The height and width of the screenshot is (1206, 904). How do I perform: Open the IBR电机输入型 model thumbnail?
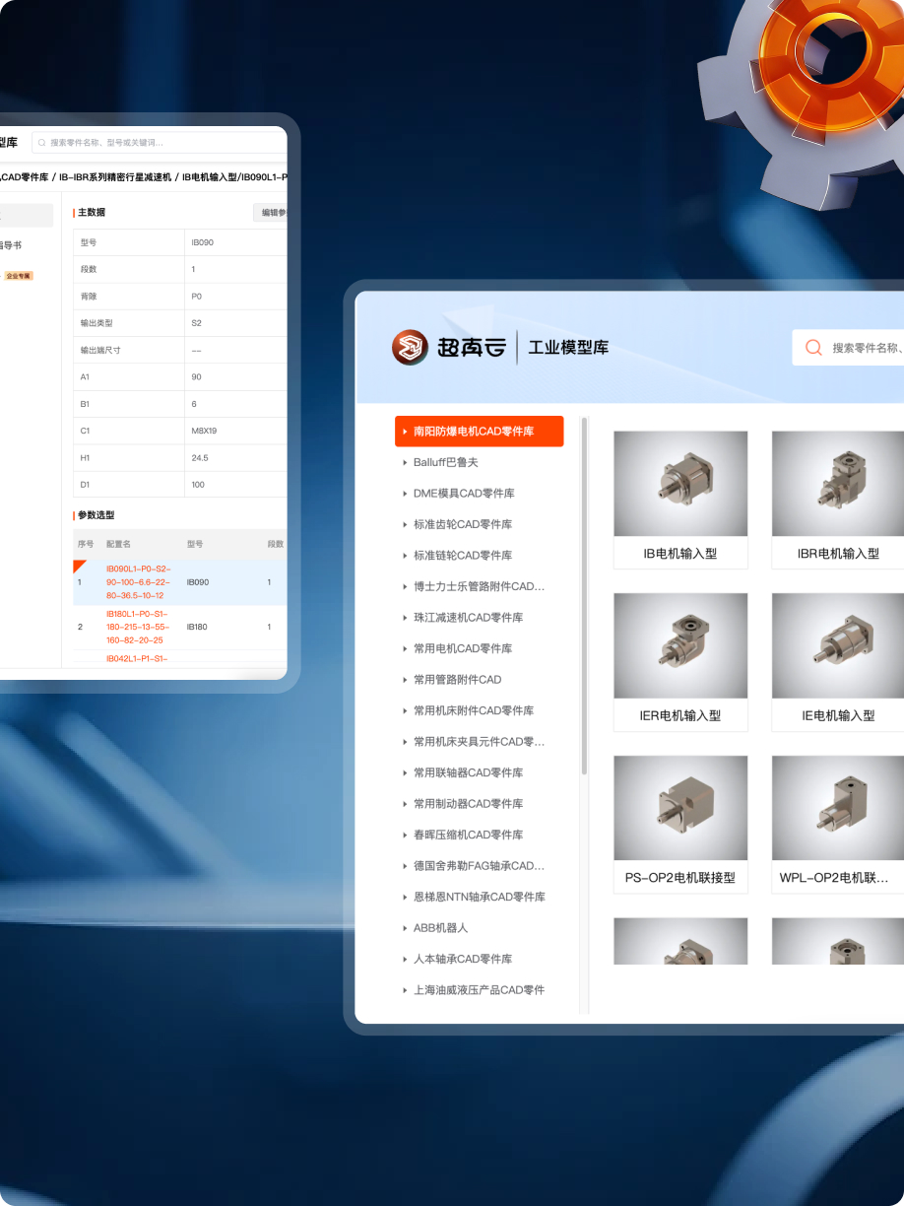point(837,484)
